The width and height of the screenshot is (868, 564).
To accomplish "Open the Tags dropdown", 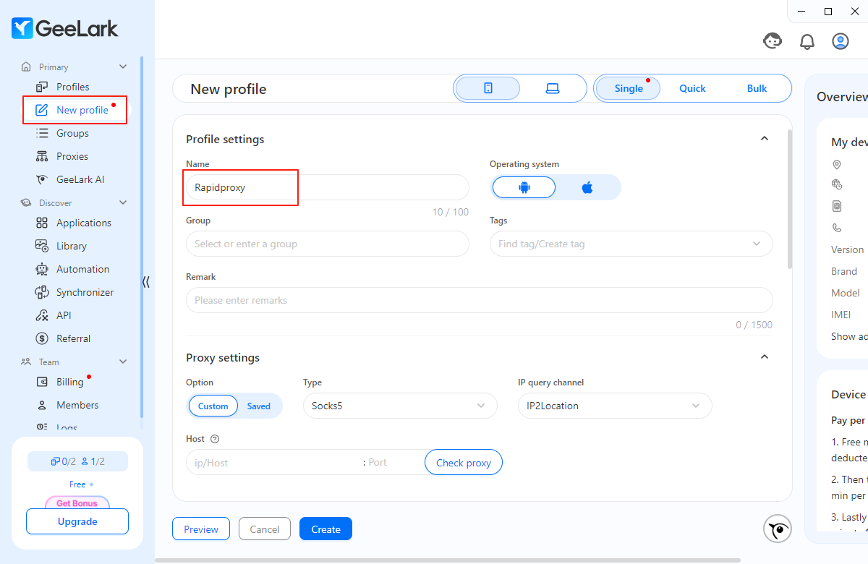I will tap(631, 244).
